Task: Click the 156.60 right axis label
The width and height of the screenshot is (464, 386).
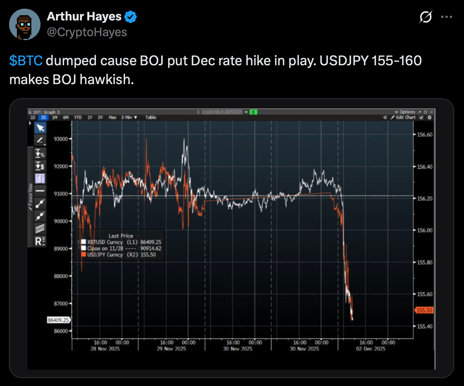Action: pyautogui.click(x=425, y=134)
